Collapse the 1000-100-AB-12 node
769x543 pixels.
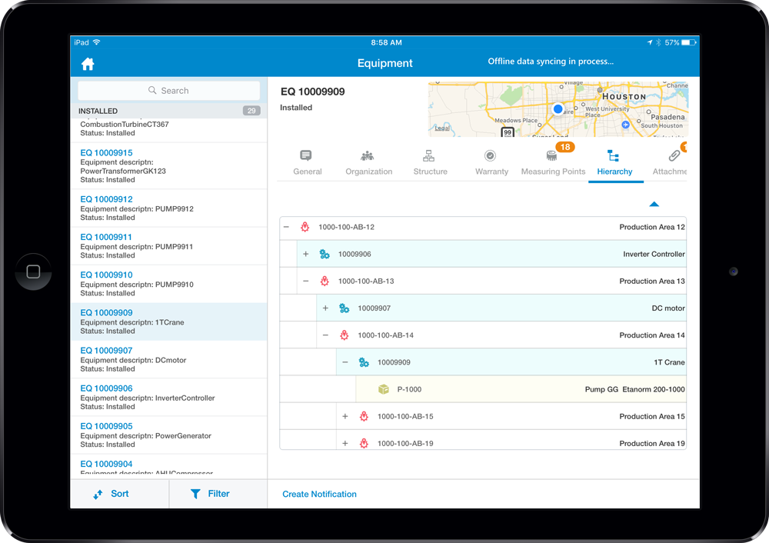(286, 227)
